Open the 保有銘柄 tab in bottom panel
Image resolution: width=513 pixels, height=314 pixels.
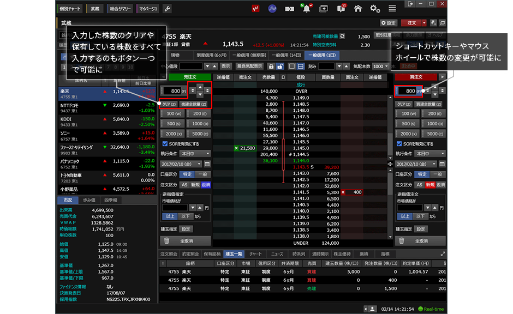(x=212, y=254)
